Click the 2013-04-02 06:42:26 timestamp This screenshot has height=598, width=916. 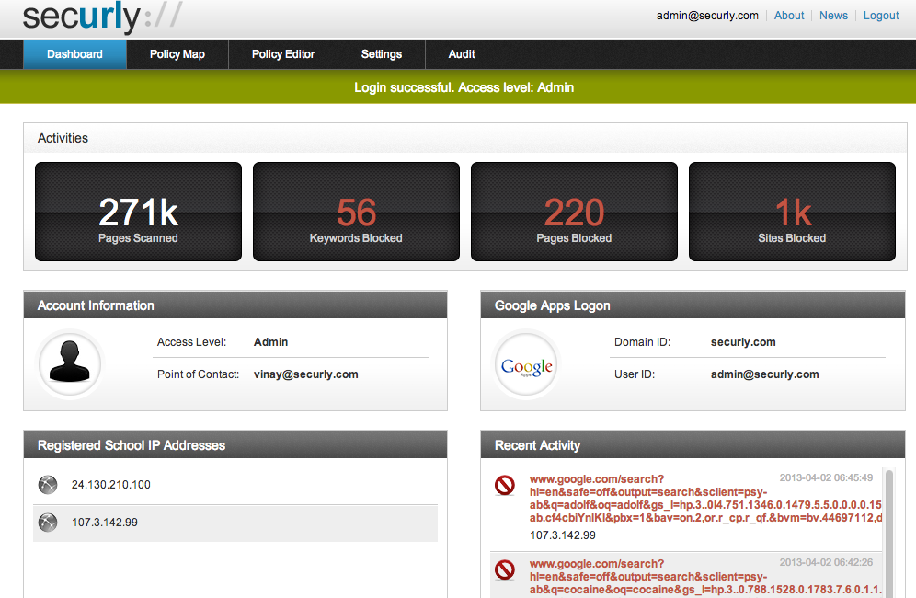click(826, 562)
